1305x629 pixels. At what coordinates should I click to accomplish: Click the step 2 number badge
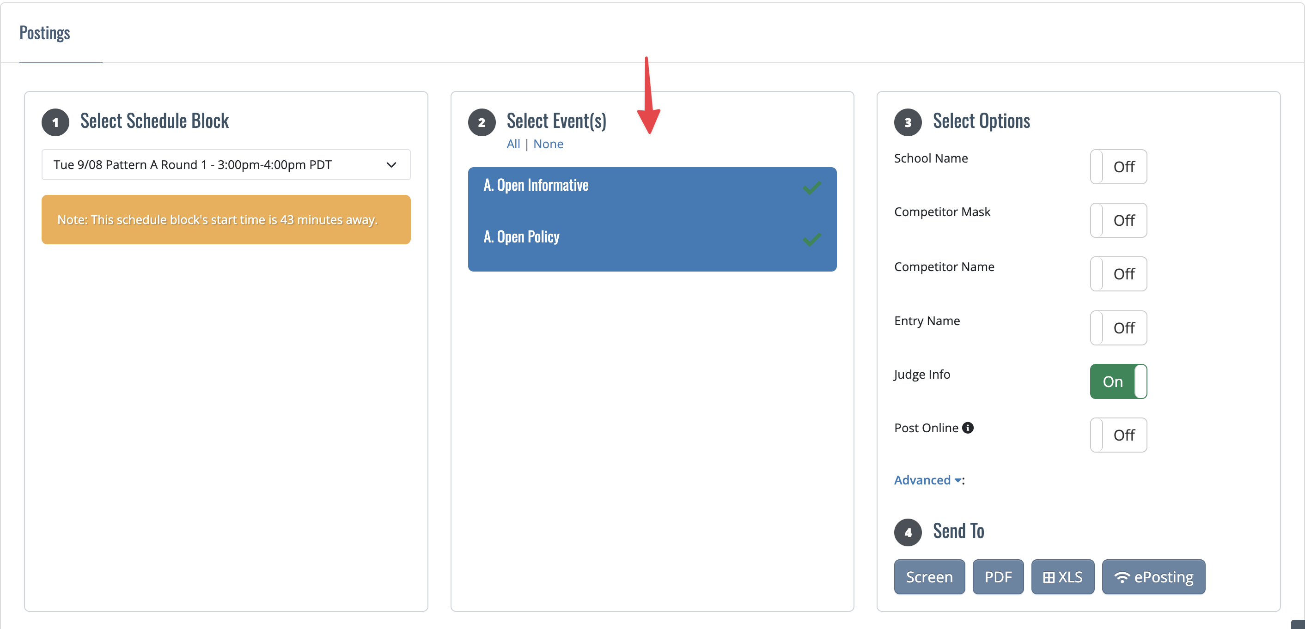[482, 122]
